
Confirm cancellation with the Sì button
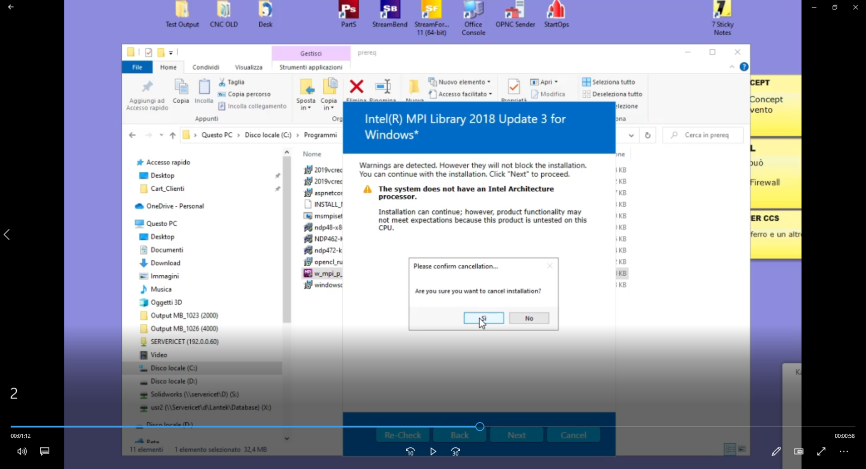483,318
